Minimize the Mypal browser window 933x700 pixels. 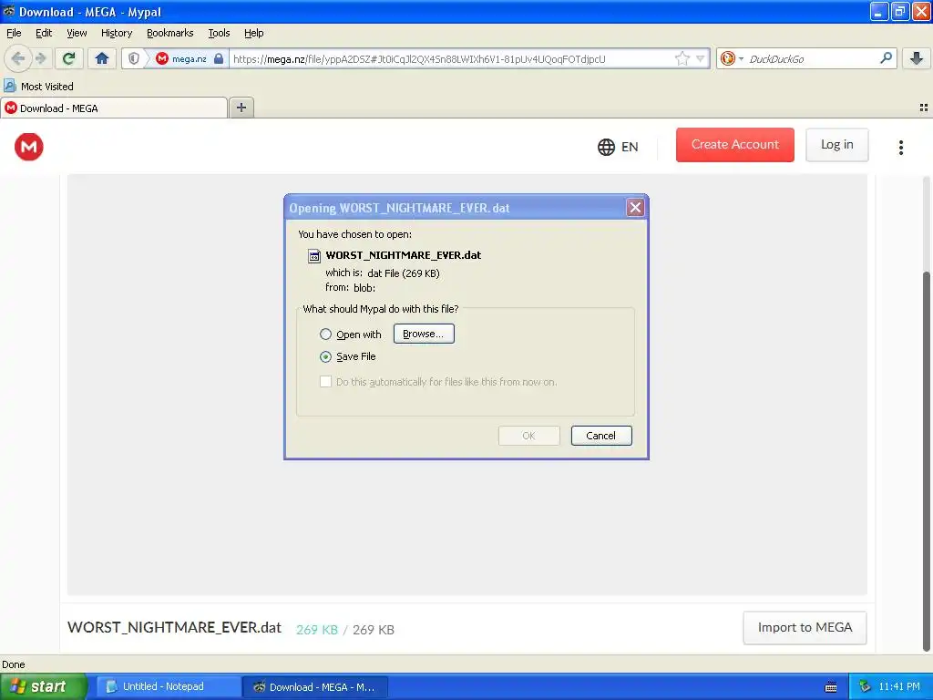pos(879,11)
